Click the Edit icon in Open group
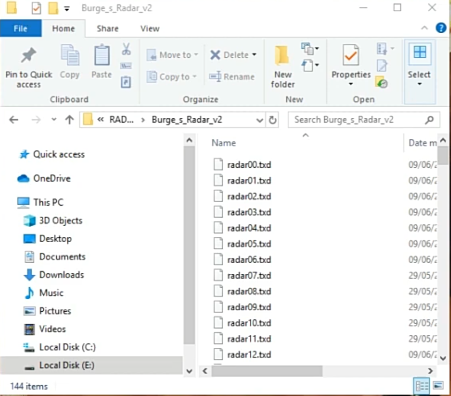The width and height of the screenshot is (451, 396). pyautogui.click(x=382, y=66)
